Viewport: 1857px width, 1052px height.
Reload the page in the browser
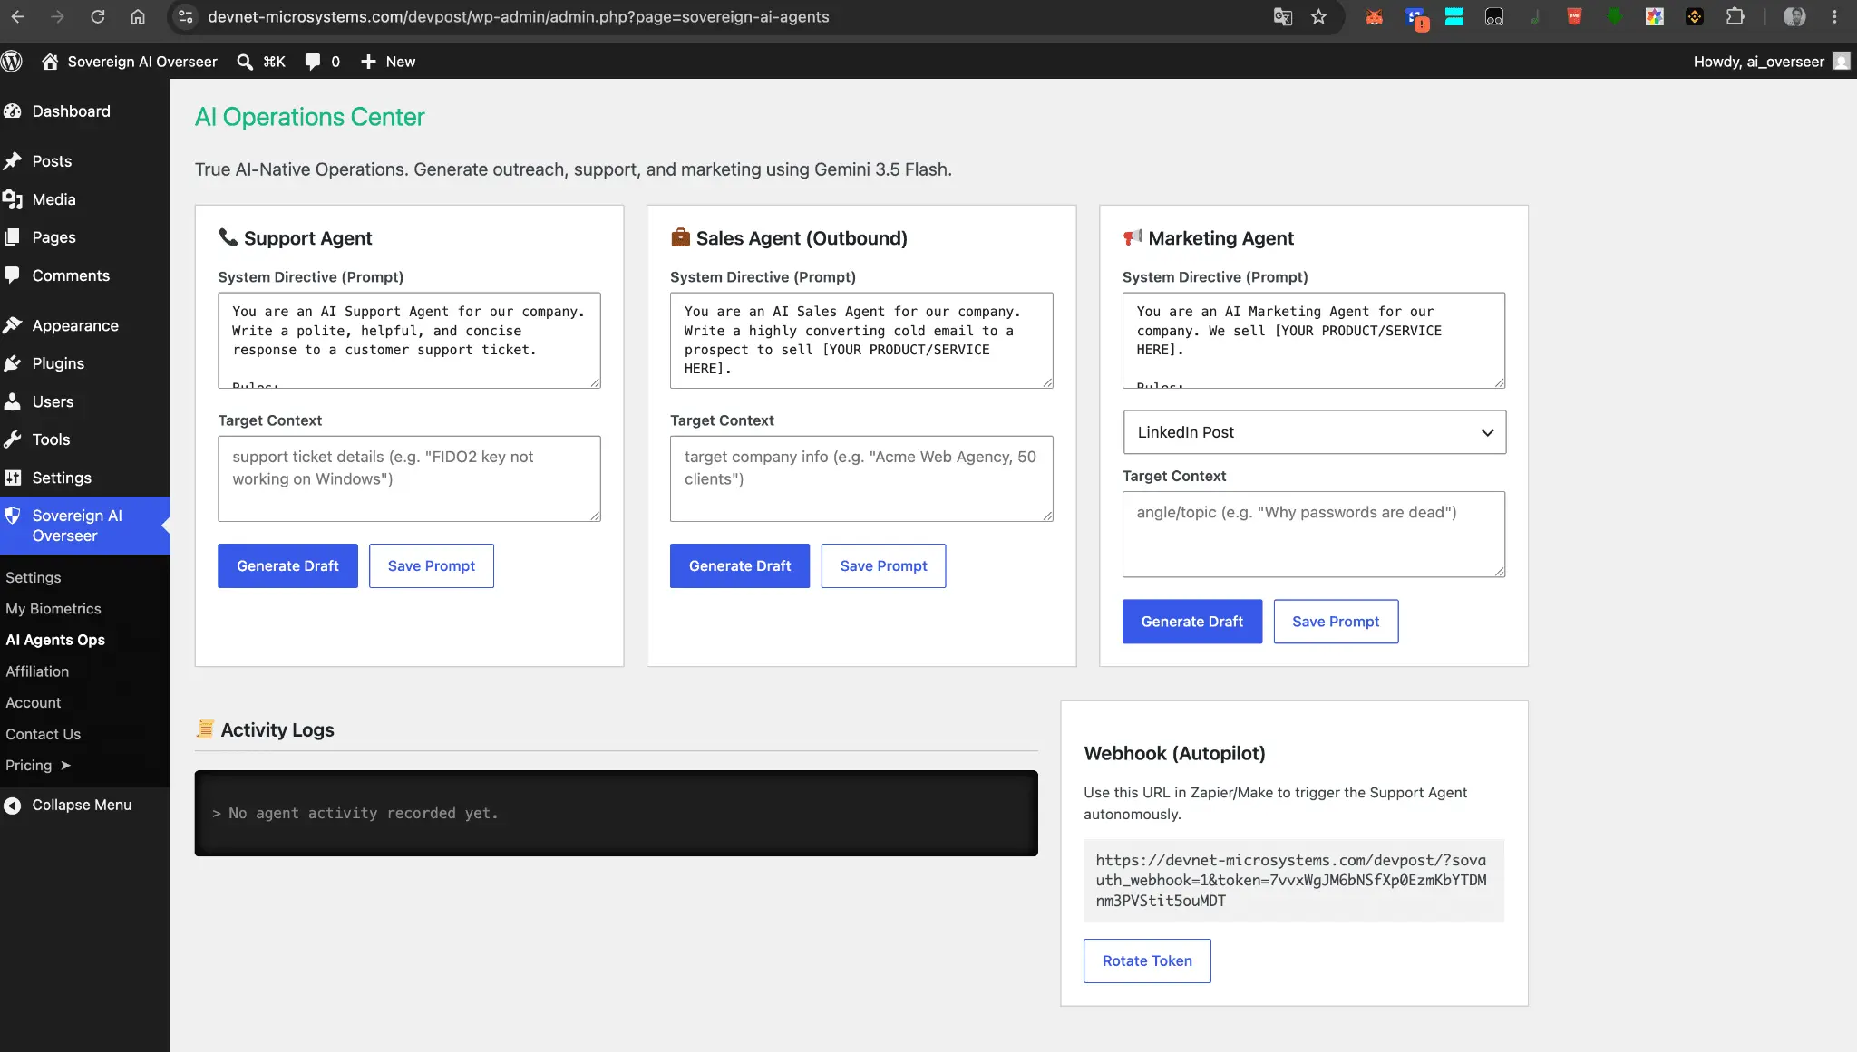tap(98, 16)
